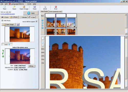128x92 pixels.
Task: Open the Help menu
Action: [x=35, y=4]
